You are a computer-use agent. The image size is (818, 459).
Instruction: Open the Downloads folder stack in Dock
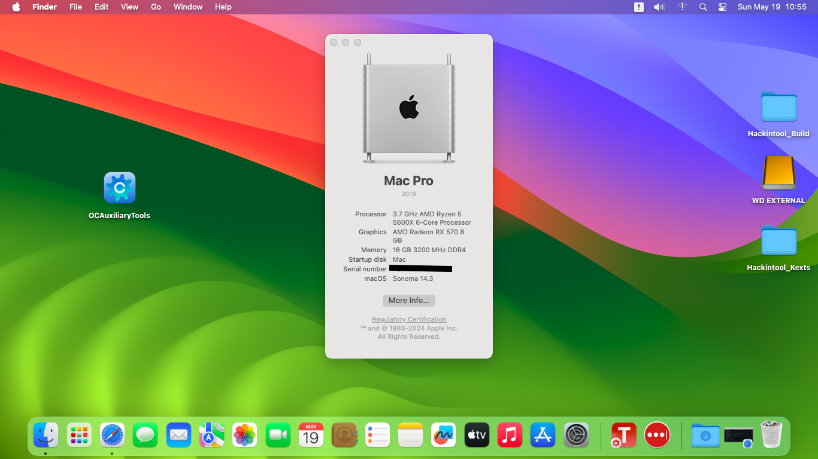[x=705, y=434]
